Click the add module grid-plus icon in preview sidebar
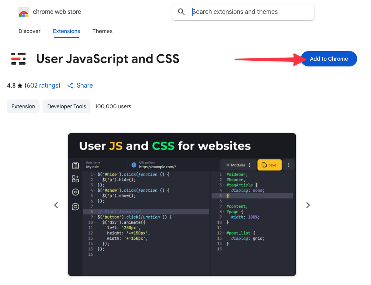This screenshot has height=285, width=371. pyautogui.click(x=76, y=179)
